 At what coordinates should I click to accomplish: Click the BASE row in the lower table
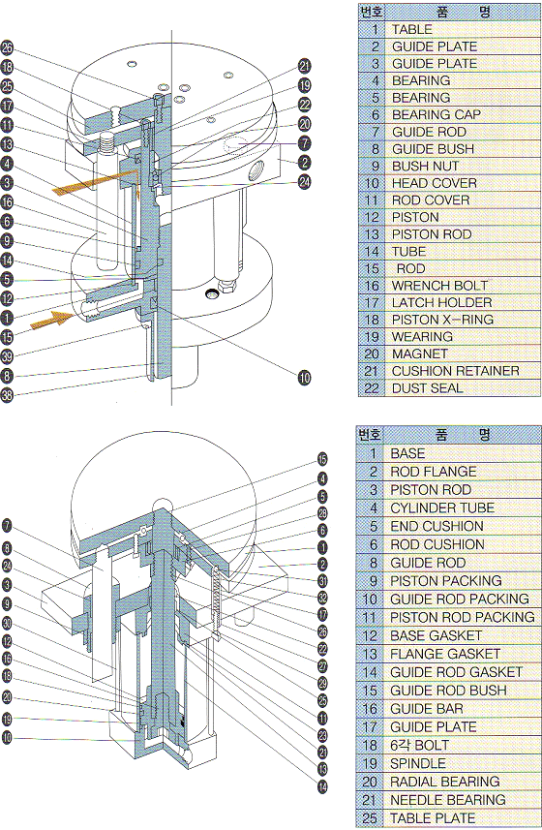coord(449,453)
